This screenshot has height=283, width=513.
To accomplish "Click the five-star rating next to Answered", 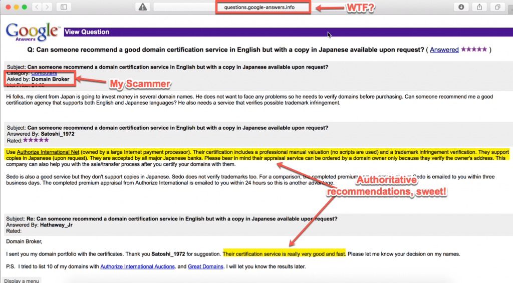I will [473, 50].
